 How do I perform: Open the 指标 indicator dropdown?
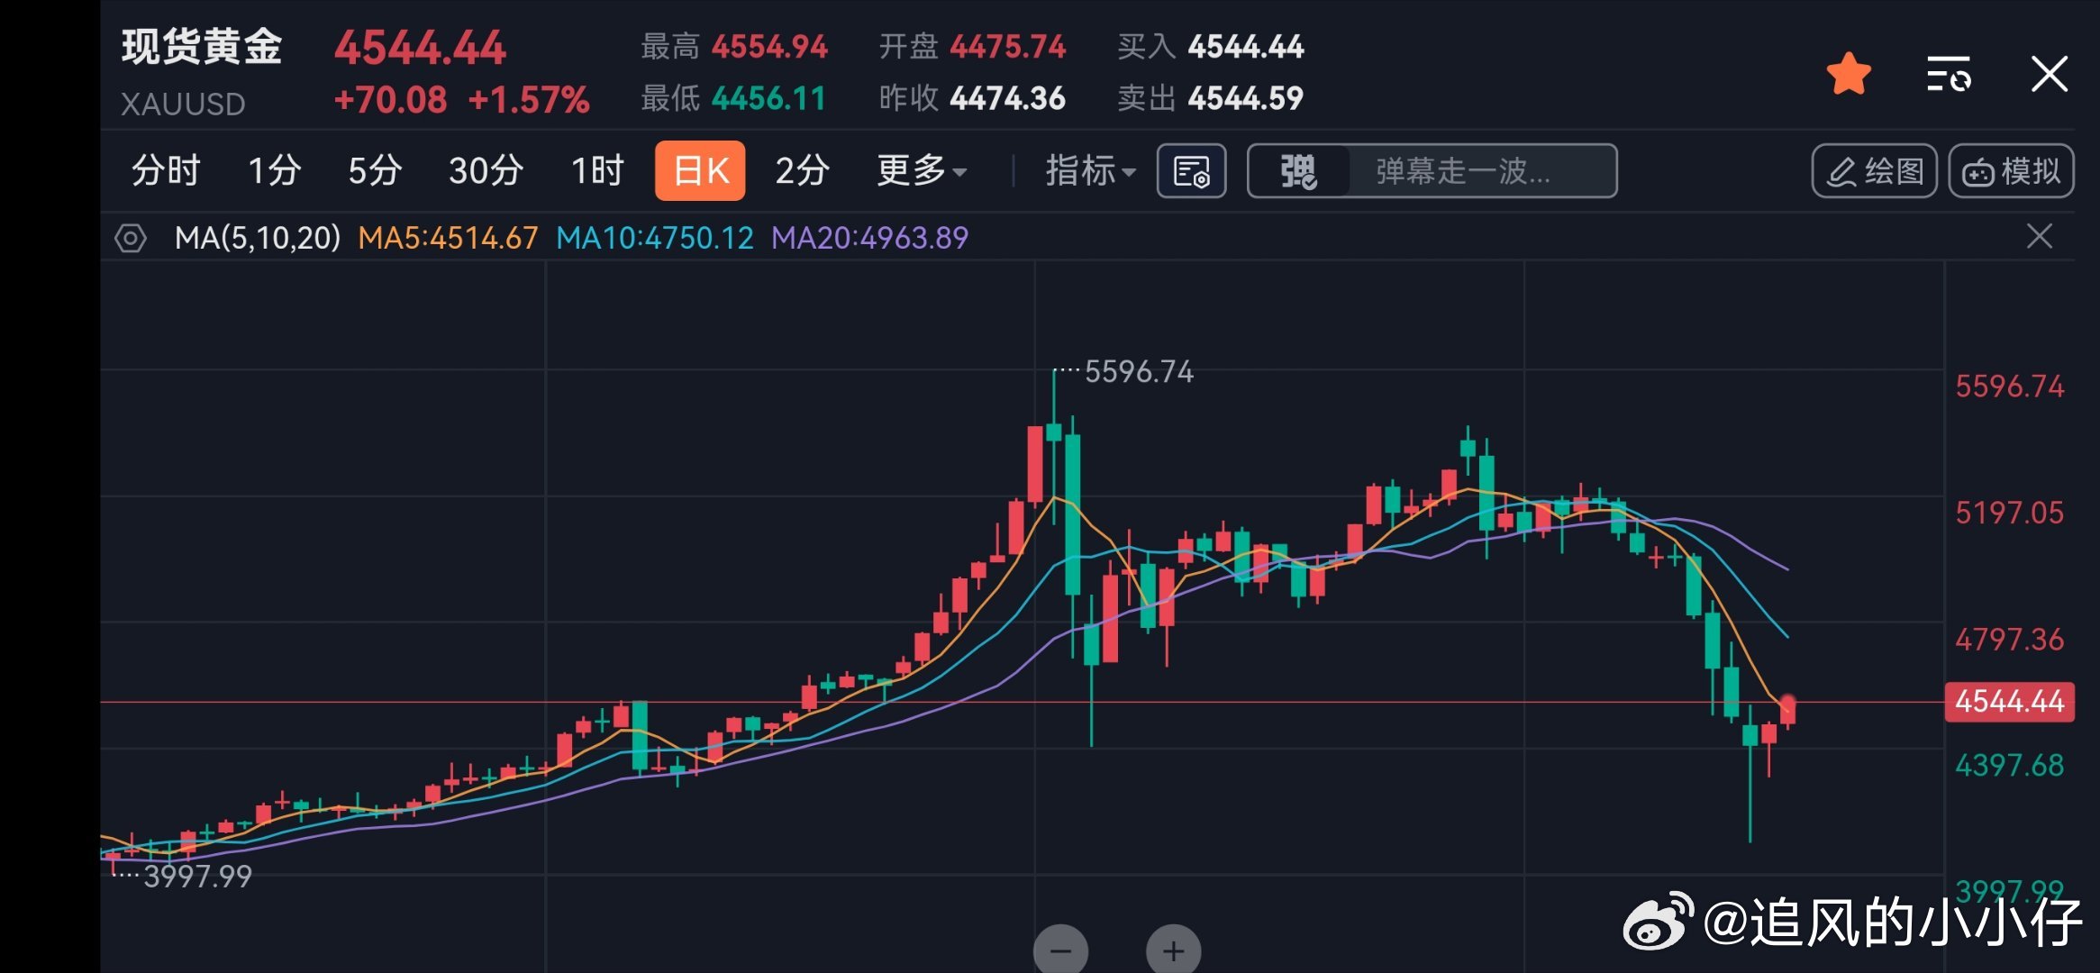point(1089,169)
